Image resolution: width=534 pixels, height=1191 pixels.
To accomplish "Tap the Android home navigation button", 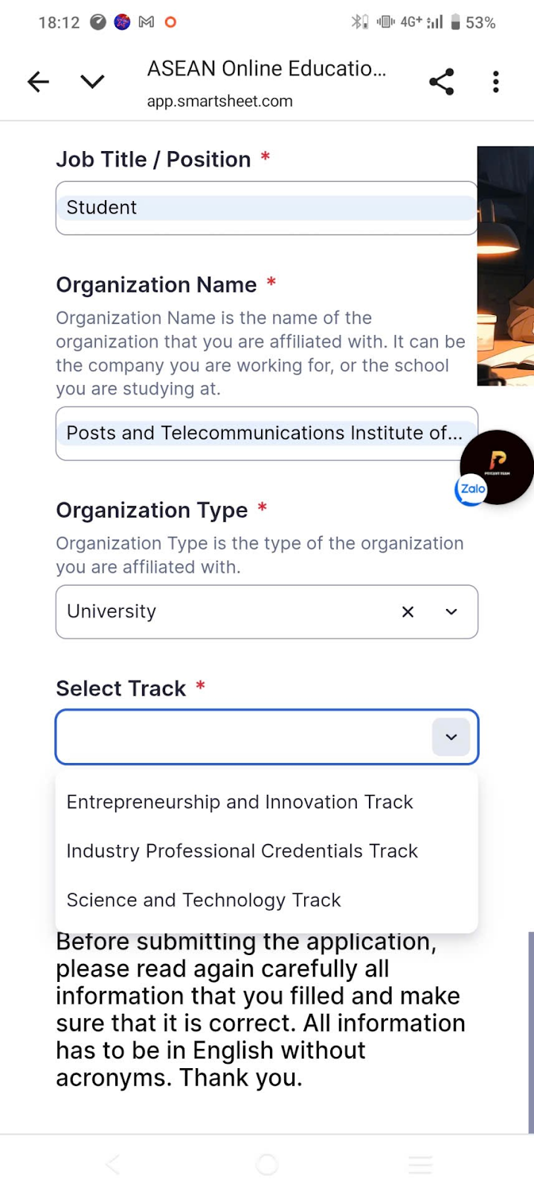I will click(x=267, y=1164).
